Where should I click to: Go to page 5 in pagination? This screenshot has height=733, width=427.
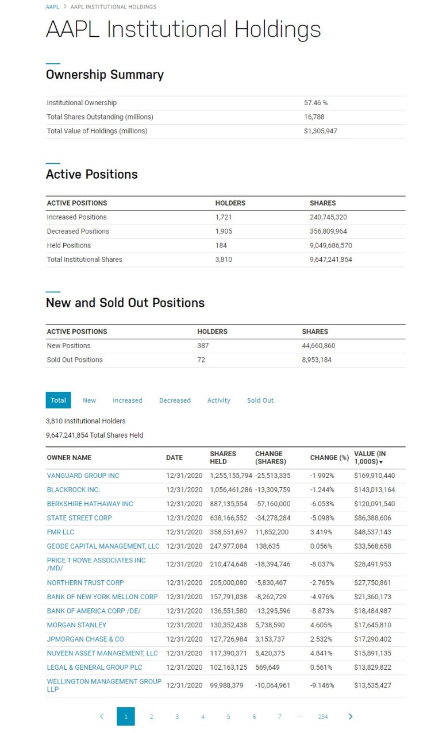coord(228,716)
